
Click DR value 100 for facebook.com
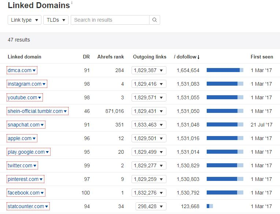pyautogui.click(x=86, y=193)
